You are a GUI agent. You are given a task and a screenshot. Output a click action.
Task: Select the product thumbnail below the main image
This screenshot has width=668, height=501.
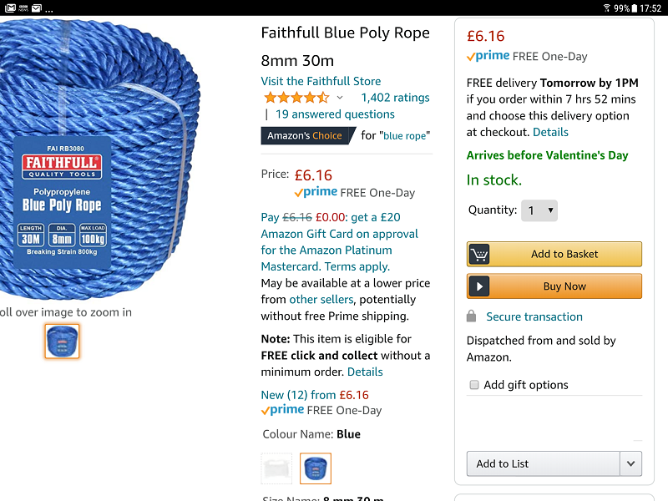62,342
